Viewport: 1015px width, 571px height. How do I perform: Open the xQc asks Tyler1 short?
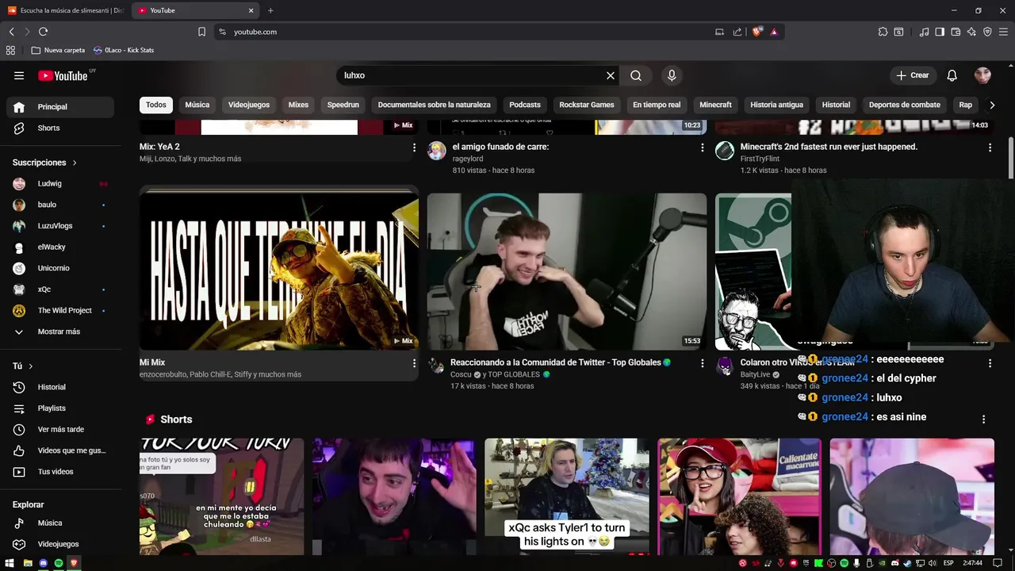[x=567, y=496]
